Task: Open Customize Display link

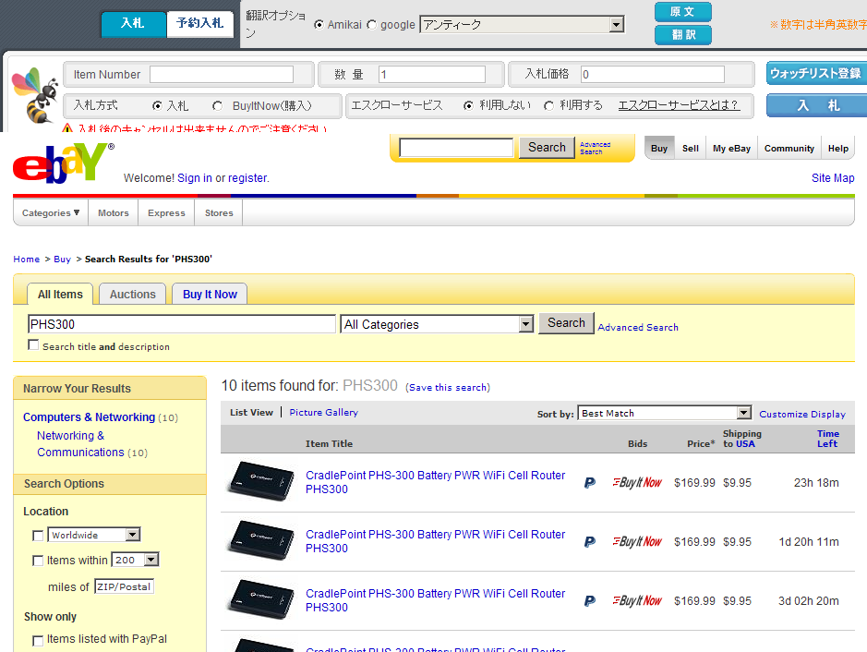Action: pos(802,415)
